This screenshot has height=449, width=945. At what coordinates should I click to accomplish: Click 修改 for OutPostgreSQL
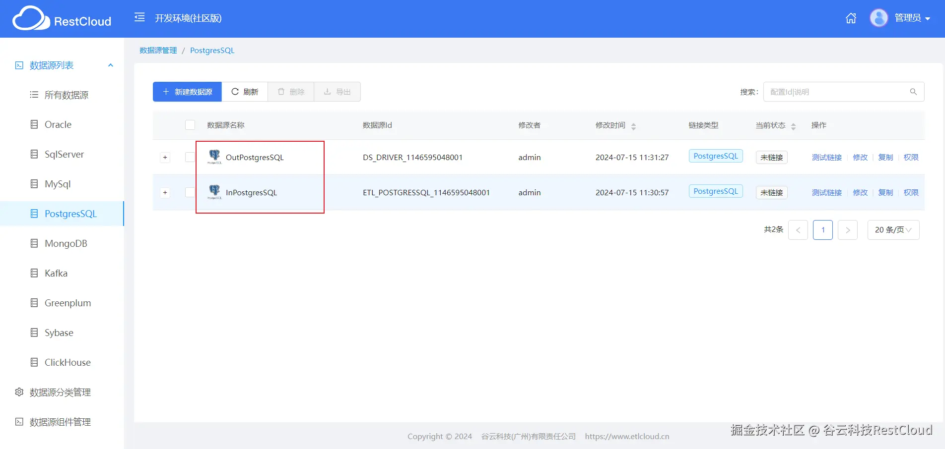860,157
